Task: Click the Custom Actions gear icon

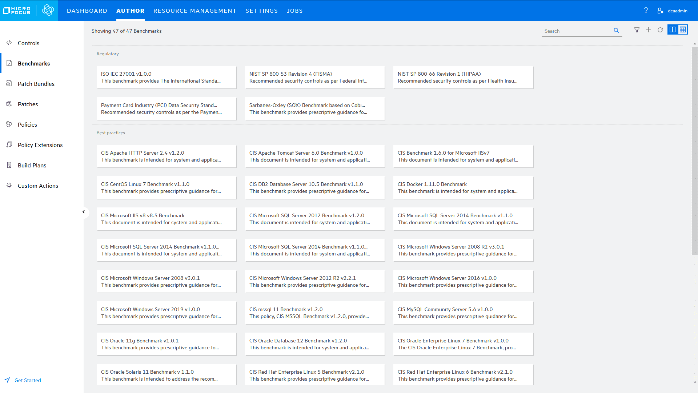Action: pos(9,186)
